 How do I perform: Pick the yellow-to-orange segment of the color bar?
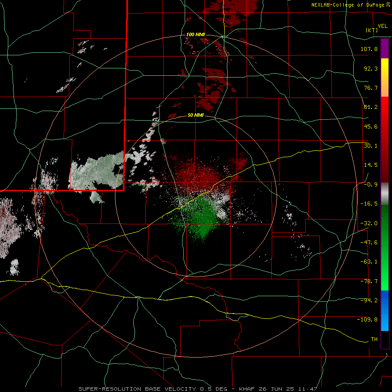[385, 78]
